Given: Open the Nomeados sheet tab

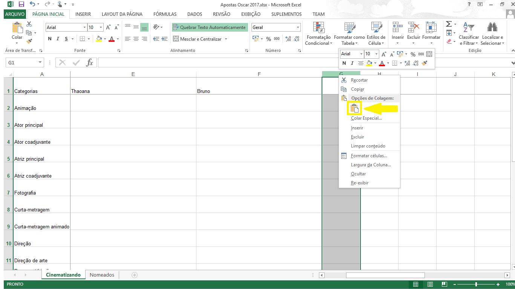Looking at the screenshot, I should click(102, 275).
